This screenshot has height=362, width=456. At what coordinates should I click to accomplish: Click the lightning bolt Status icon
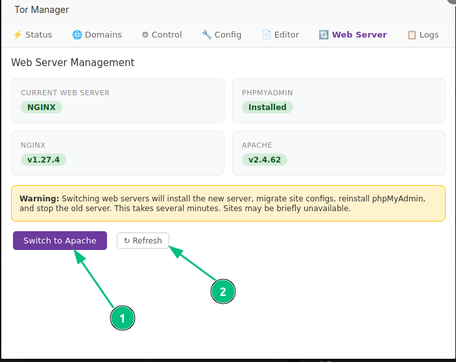pyautogui.click(x=18, y=35)
